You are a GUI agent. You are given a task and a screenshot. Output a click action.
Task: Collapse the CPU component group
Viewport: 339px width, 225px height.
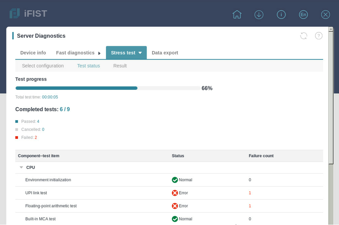(22, 167)
